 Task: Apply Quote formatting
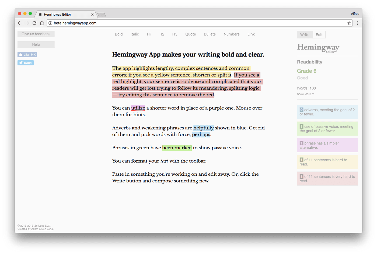coord(191,34)
